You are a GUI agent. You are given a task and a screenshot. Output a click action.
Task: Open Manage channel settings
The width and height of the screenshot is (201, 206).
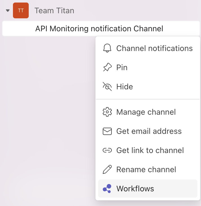[x=148, y=112]
